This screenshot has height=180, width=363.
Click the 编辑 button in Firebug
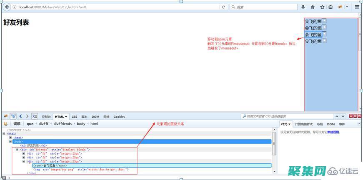[x=17, y=124]
